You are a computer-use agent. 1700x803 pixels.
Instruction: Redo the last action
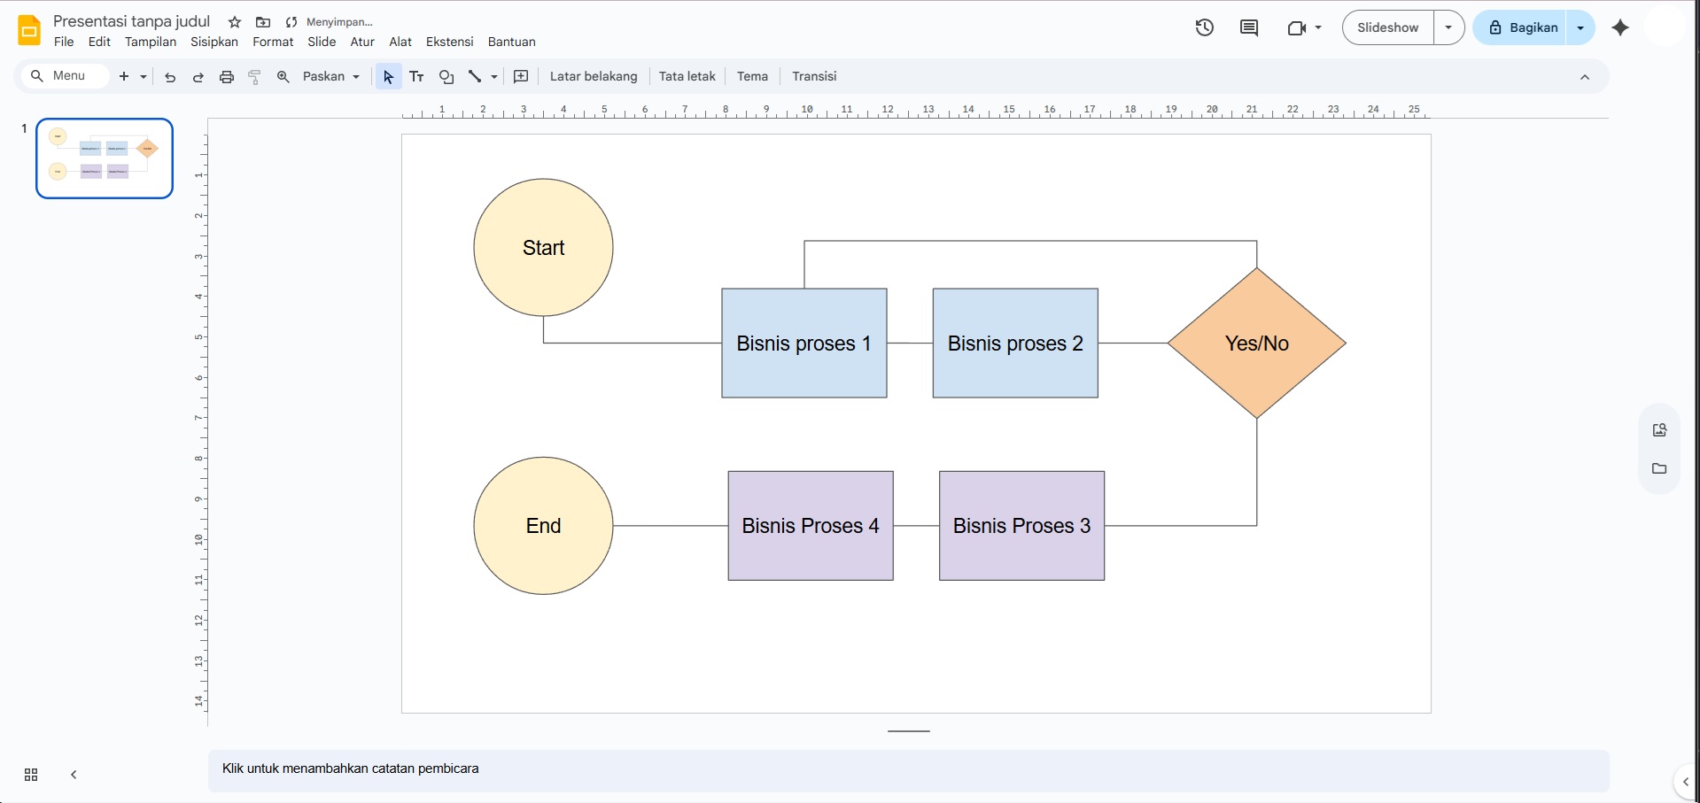click(x=198, y=77)
